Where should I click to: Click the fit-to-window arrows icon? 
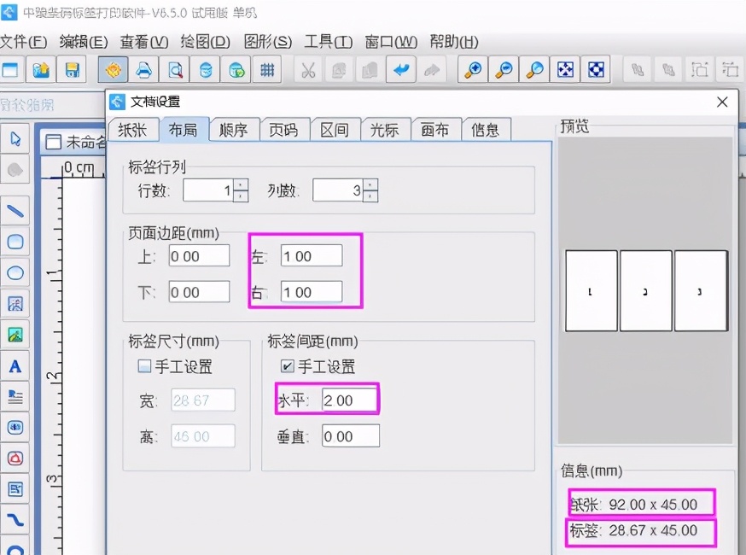(565, 70)
